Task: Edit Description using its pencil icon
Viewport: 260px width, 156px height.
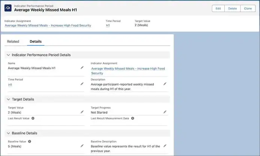Action: tap(165, 84)
